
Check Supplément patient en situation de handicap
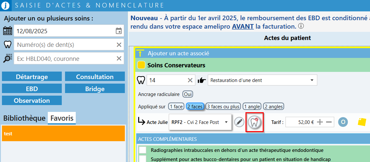pos(142,159)
